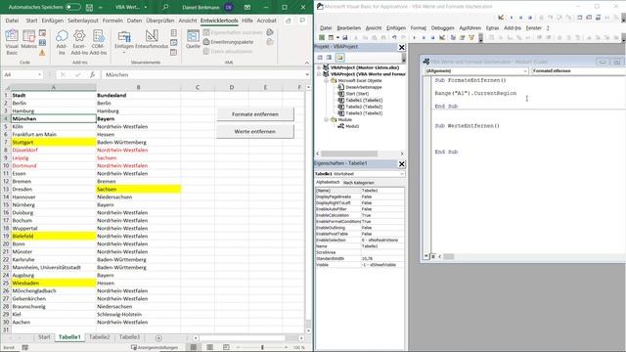Collapse Microsoft Excel Objekte folder

point(326,80)
